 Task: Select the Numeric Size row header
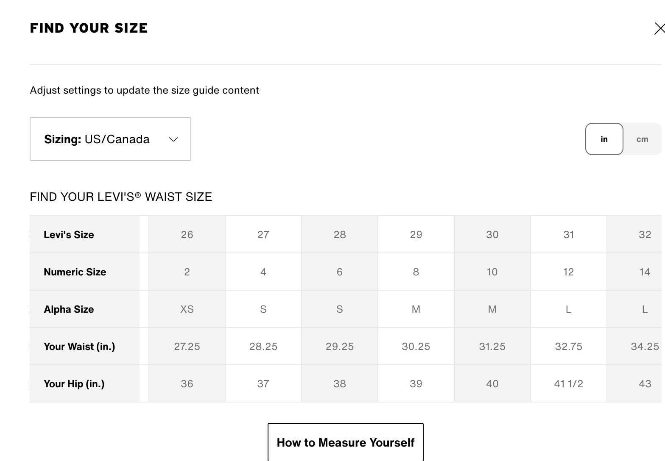pos(75,272)
